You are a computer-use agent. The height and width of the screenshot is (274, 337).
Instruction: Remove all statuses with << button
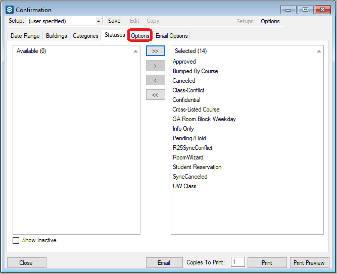156,95
